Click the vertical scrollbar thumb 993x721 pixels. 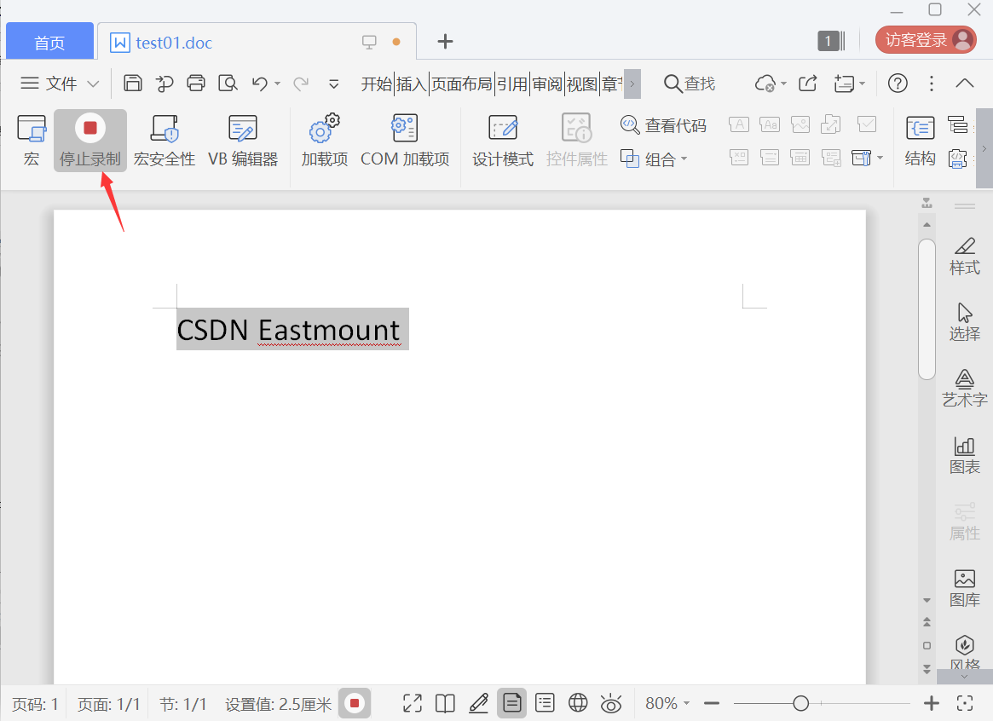click(927, 309)
